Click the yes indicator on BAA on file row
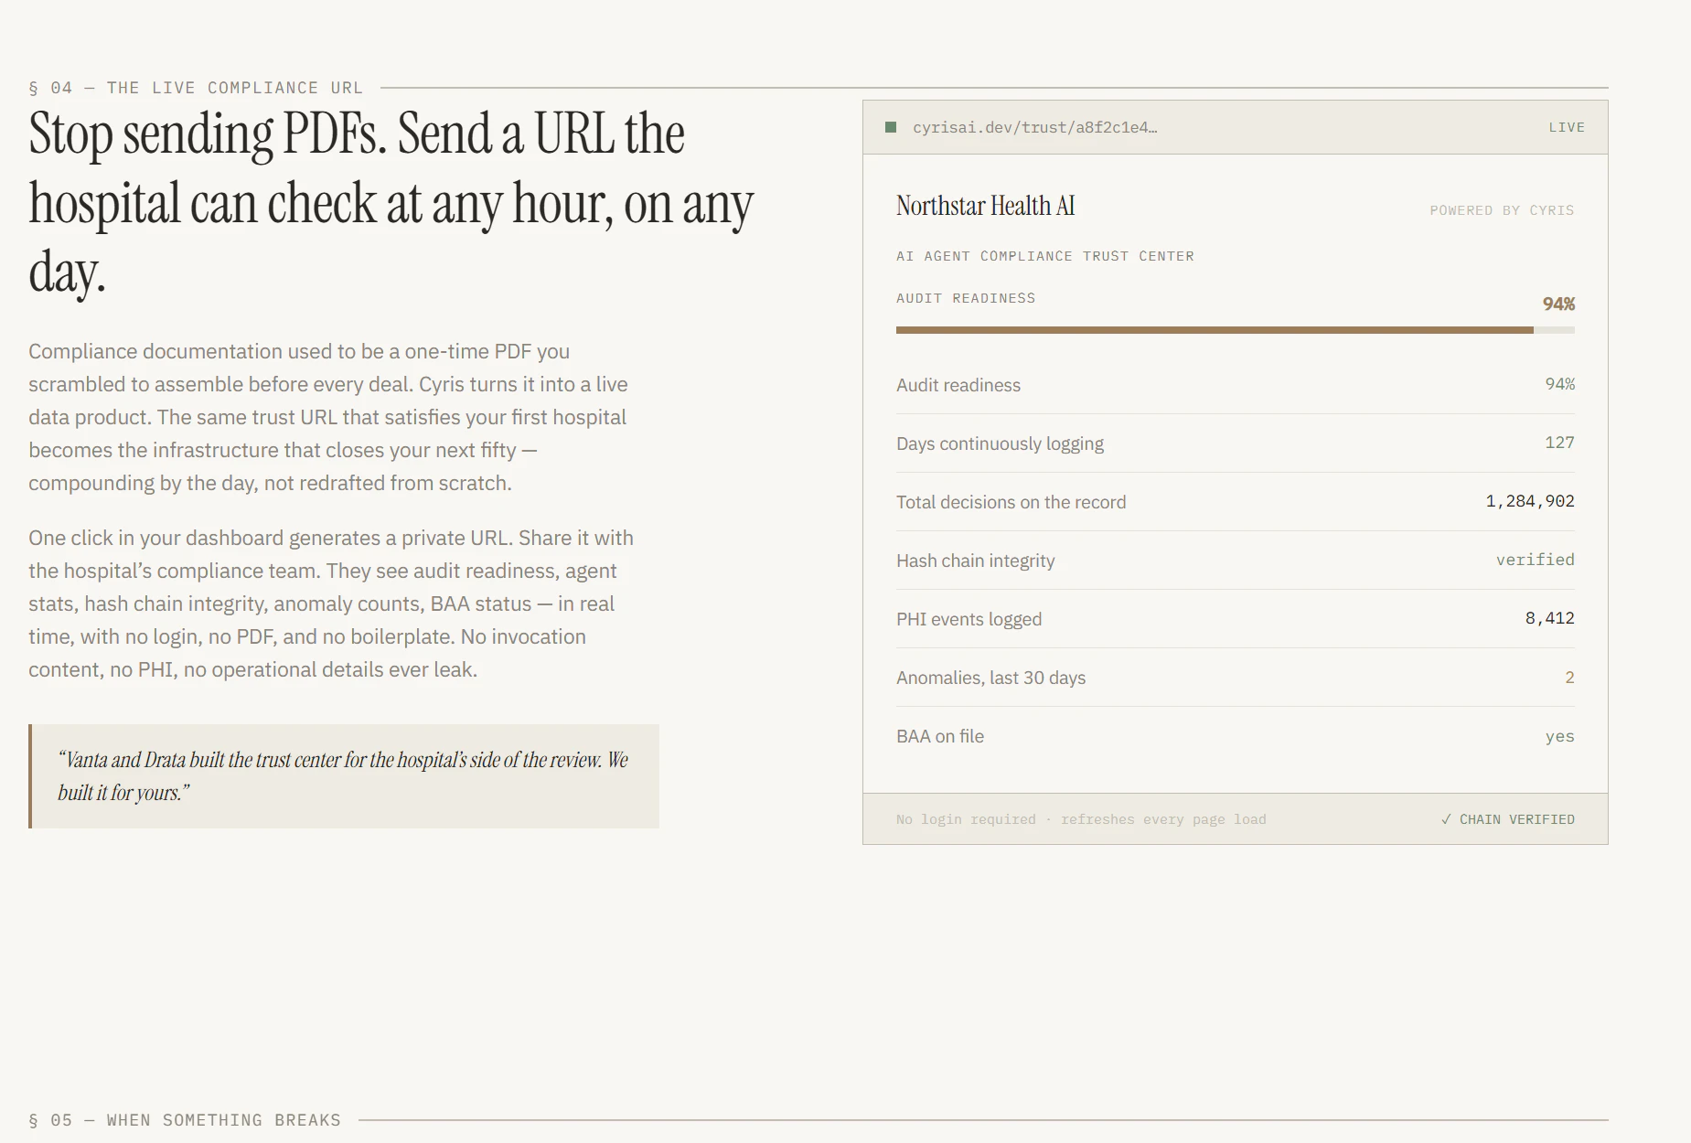Screen dimensions: 1691x1143 1561,735
